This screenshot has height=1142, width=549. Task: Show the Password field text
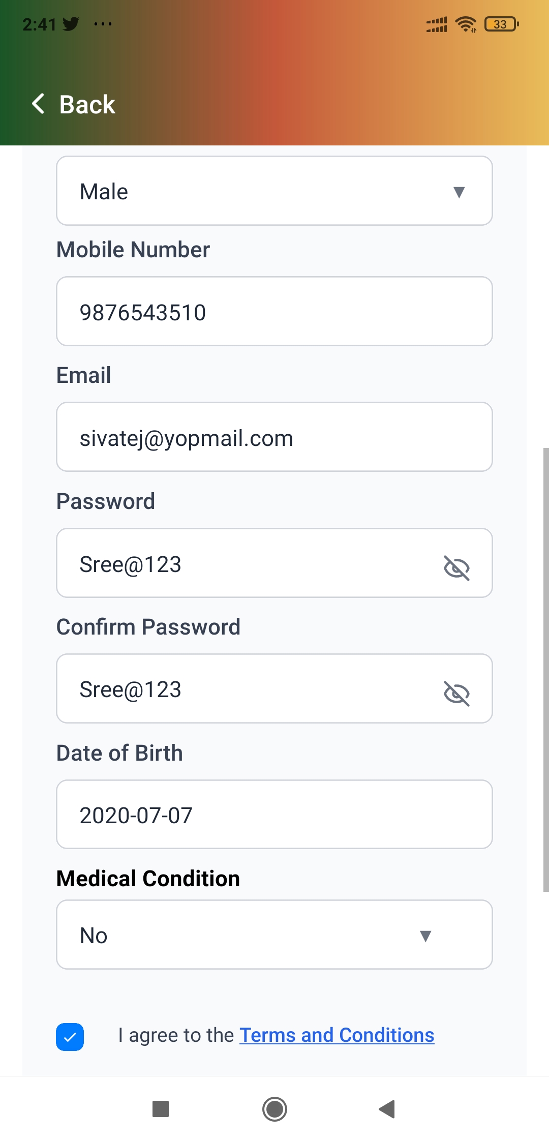[x=456, y=567]
